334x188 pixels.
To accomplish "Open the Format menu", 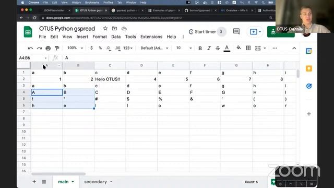I will [100, 37].
